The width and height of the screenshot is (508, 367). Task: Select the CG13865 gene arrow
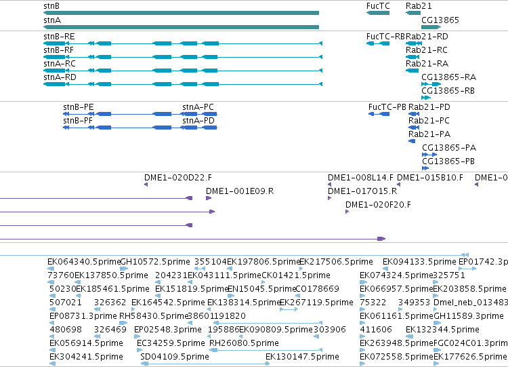431,27
